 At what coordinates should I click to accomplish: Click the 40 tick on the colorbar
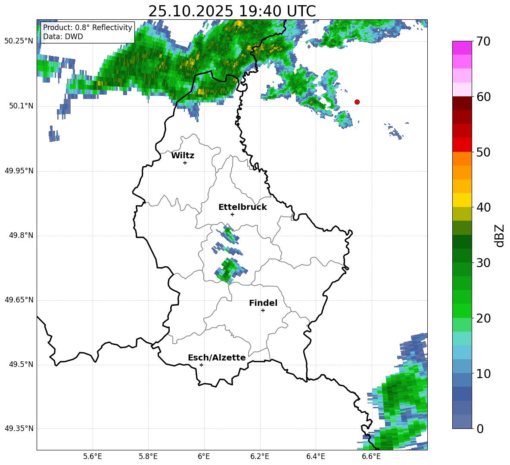(483, 207)
